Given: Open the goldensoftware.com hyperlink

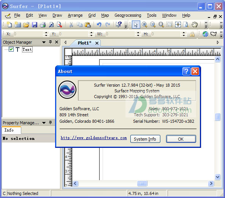Looking at the screenshot, I should (94, 138).
